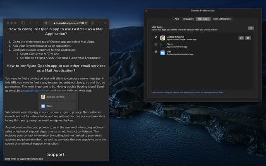Click support@loshadki.app email link in paragraph
The height and width of the screenshot is (166, 266).
(36, 90)
